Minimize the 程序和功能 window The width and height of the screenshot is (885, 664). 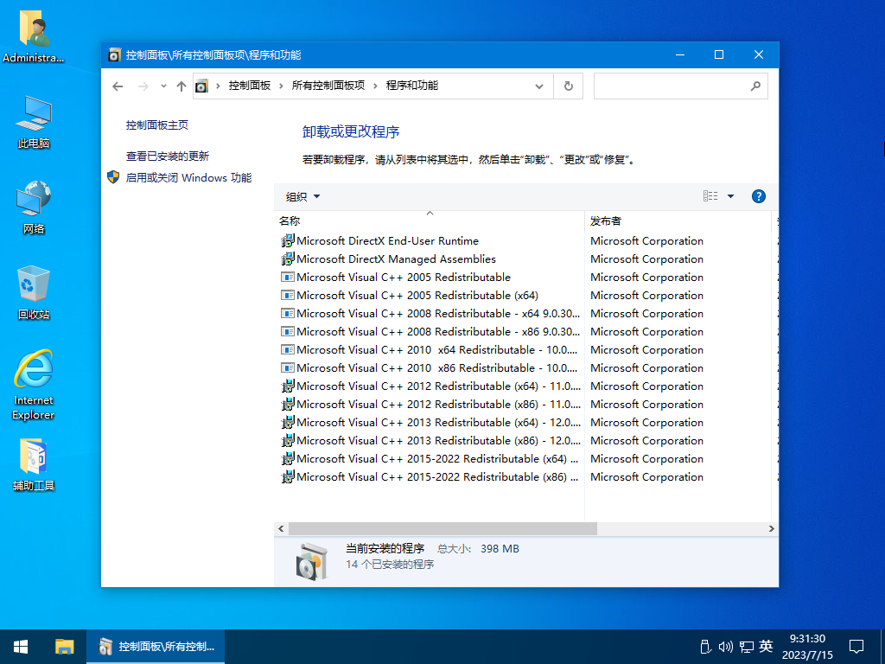point(680,54)
